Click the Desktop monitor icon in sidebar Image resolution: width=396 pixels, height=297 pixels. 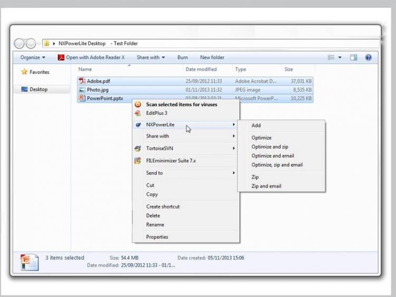click(x=24, y=89)
